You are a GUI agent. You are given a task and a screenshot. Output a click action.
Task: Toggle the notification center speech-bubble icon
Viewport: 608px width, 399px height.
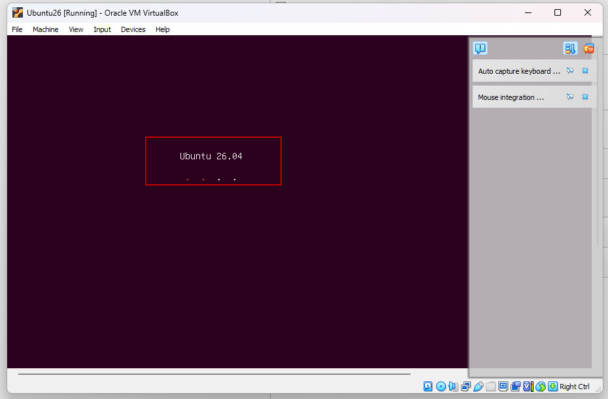[481, 48]
